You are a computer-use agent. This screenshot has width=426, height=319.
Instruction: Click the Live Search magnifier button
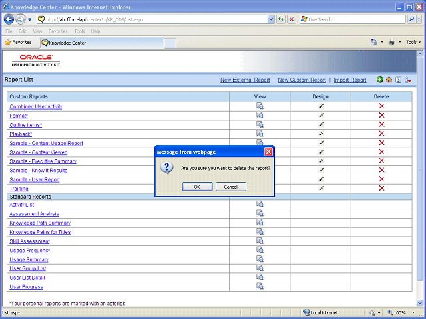pos(412,19)
